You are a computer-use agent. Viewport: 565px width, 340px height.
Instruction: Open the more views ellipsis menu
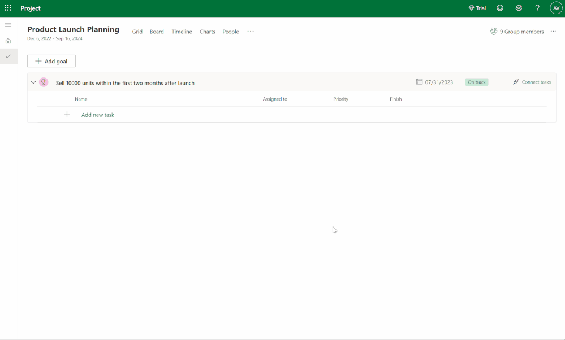click(251, 31)
